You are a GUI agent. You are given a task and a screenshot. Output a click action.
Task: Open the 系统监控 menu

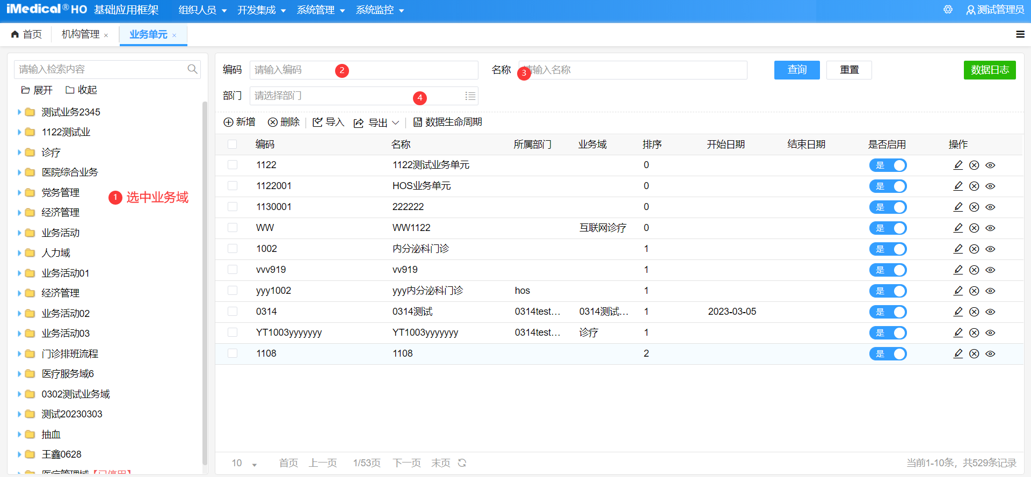click(x=380, y=10)
